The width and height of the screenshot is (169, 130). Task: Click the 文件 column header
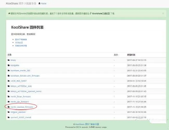tap(9, 55)
